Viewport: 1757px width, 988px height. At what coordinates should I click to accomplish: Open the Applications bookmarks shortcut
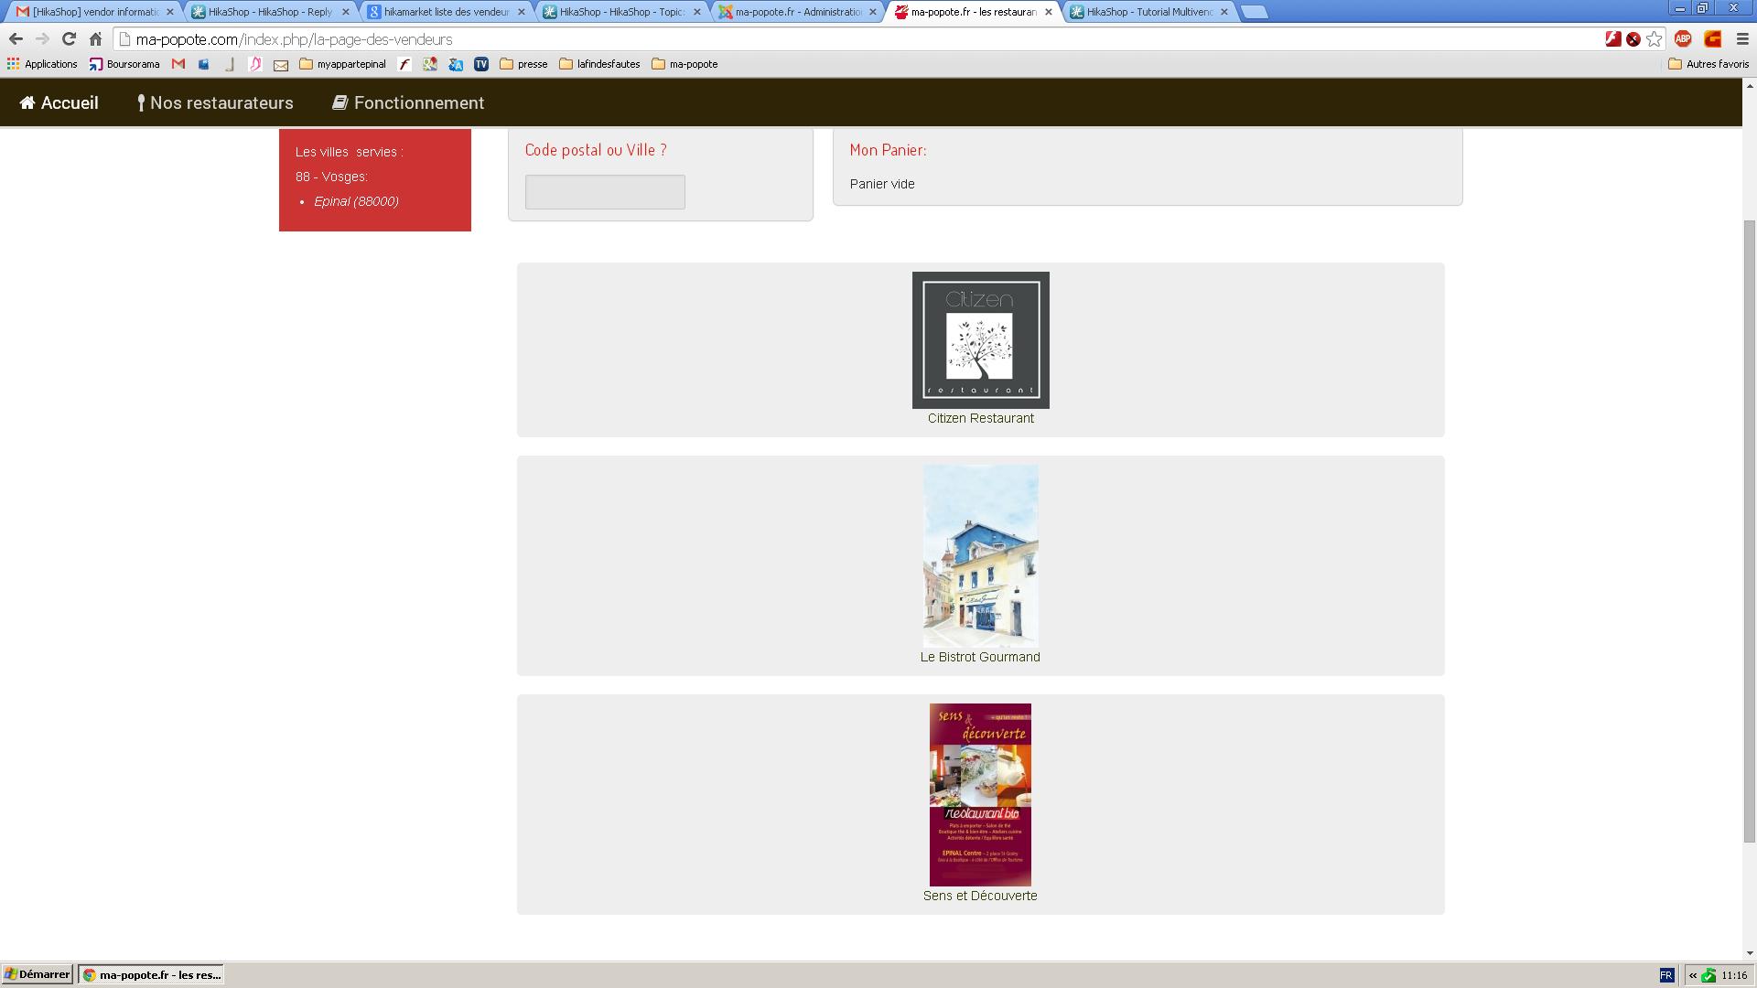pyautogui.click(x=42, y=64)
